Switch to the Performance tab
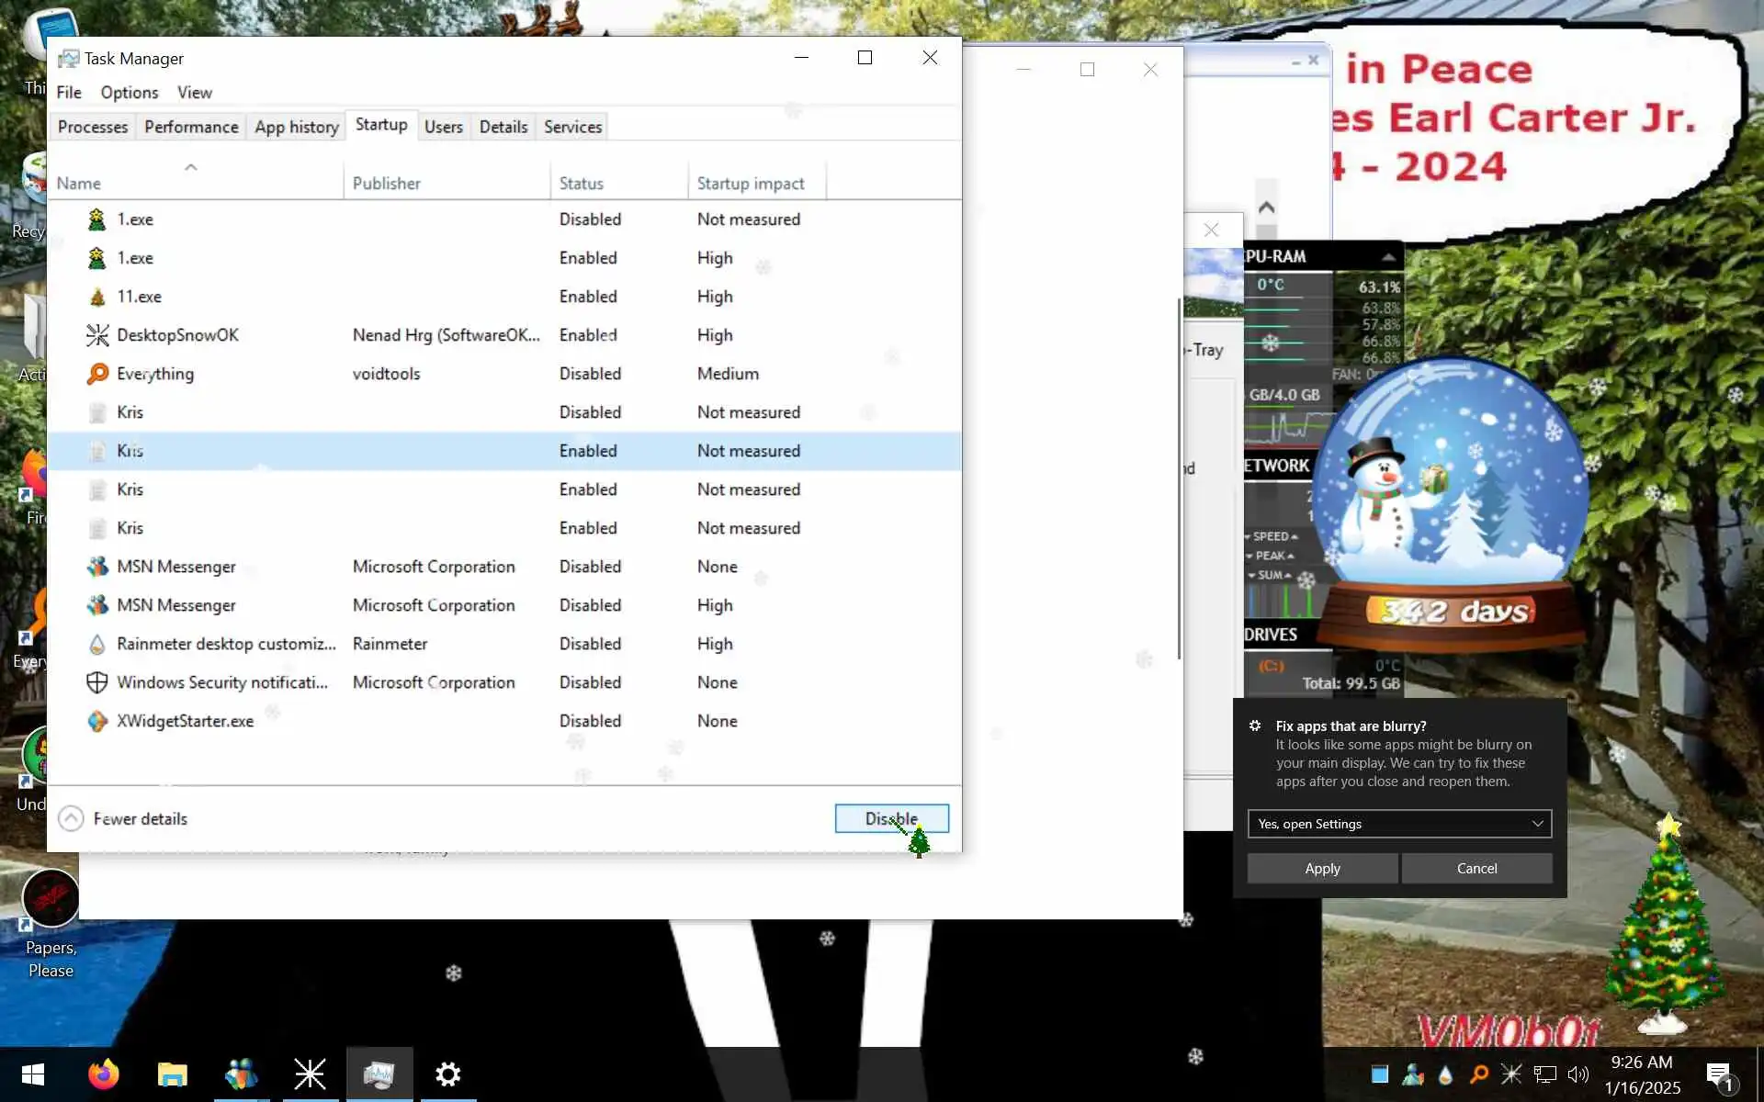Viewport: 1764px width, 1102px height. 191,127
